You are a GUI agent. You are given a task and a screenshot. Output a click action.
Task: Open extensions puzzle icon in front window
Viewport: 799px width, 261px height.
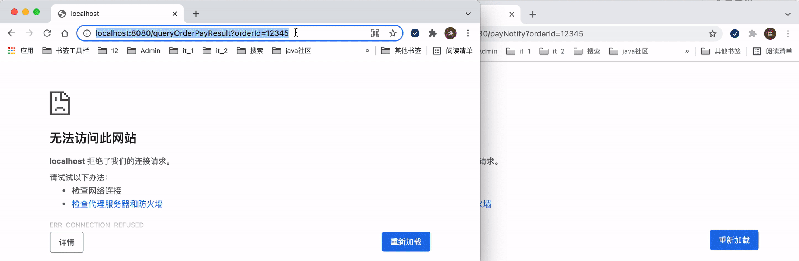433,33
